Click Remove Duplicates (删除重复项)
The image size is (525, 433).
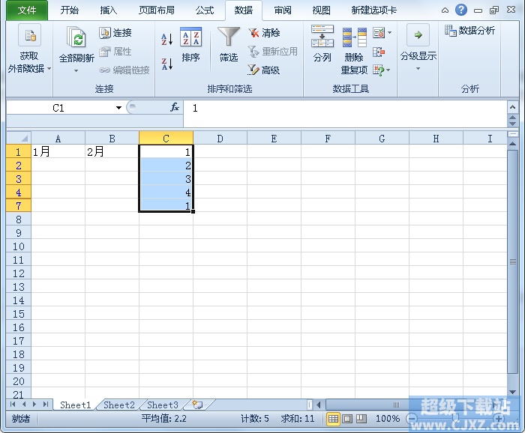[354, 51]
